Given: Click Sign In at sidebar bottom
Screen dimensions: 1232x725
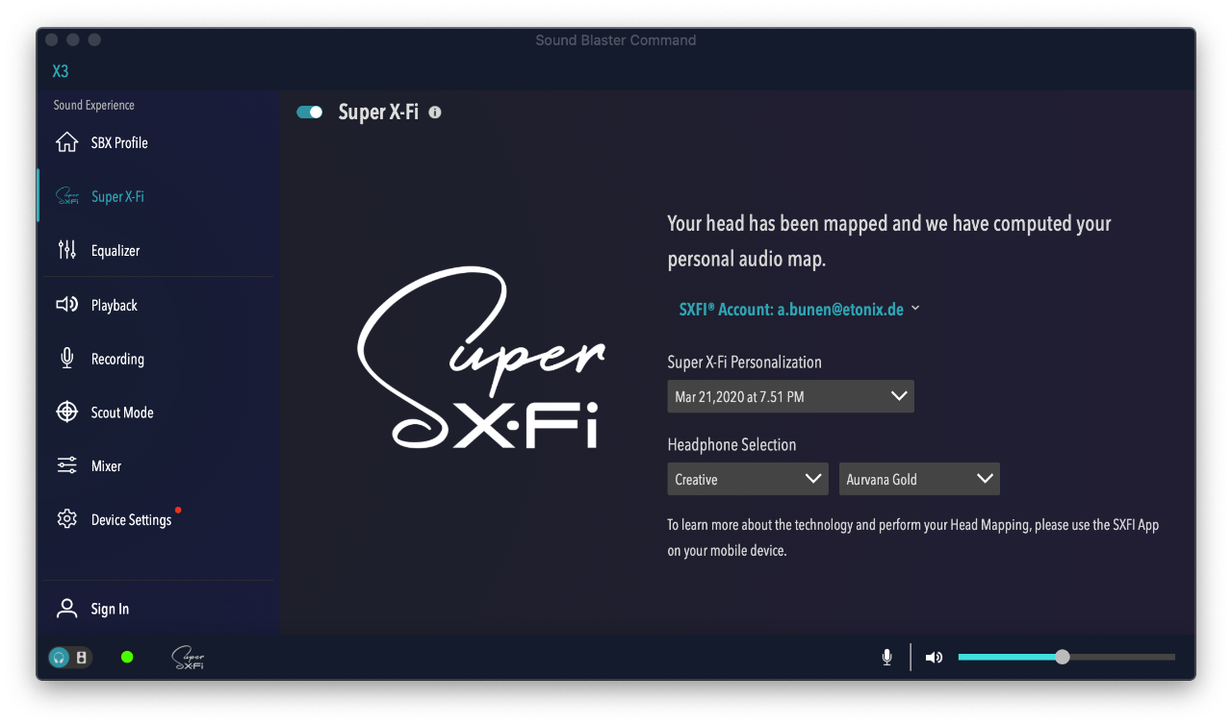Looking at the screenshot, I should [x=110, y=609].
